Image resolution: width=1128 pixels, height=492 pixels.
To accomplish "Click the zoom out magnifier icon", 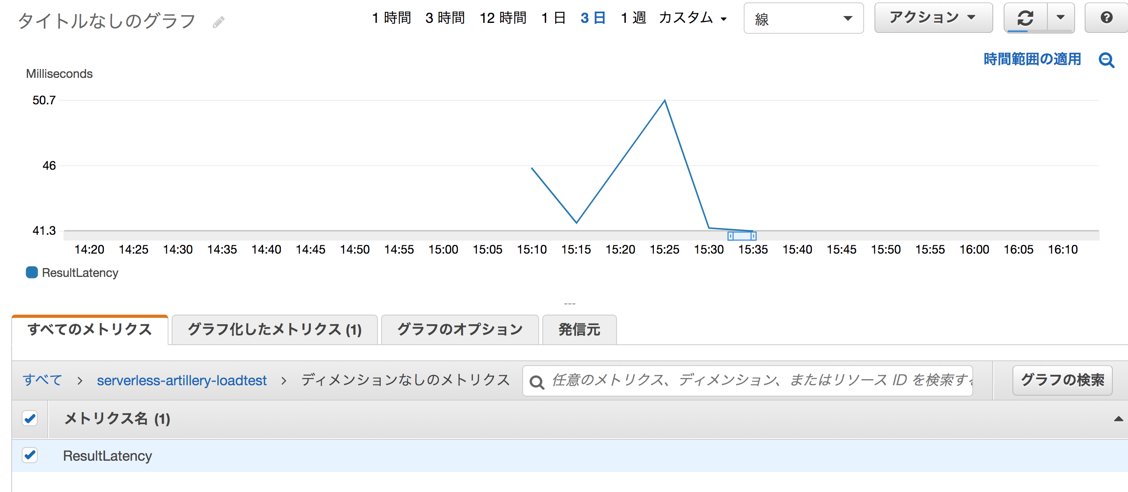I will (x=1106, y=59).
